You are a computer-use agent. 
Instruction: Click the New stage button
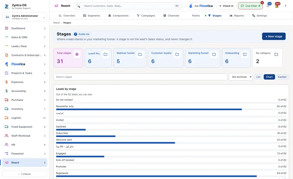(x=274, y=36)
